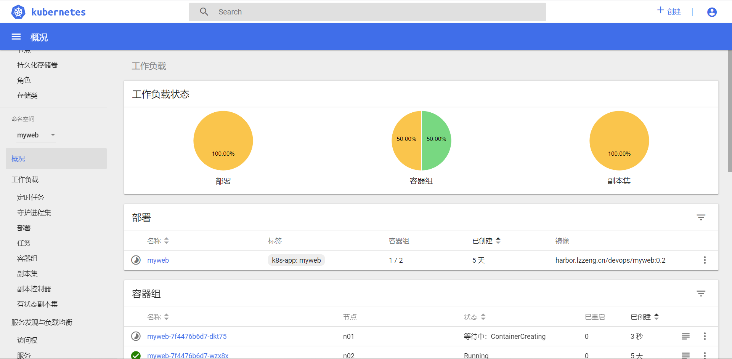Go to 部署 in sidebar
This screenshot has width=732, height=359.
pos(24,228)
